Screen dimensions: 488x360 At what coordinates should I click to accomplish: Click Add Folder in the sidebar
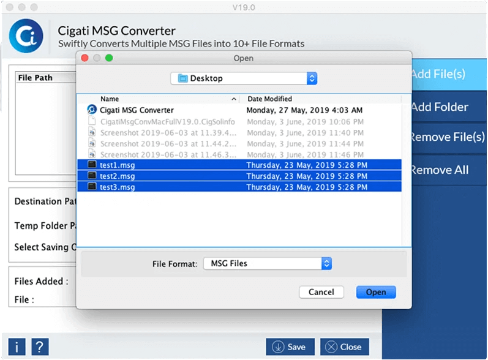click(449, 107)
